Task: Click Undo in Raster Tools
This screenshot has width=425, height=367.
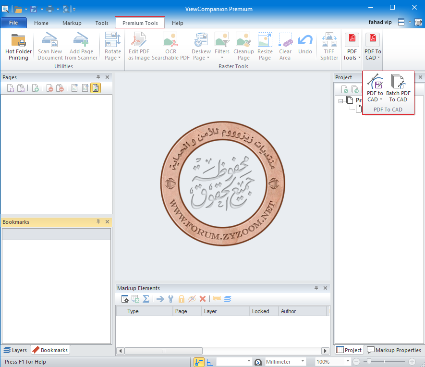Action: click(305, 44)
